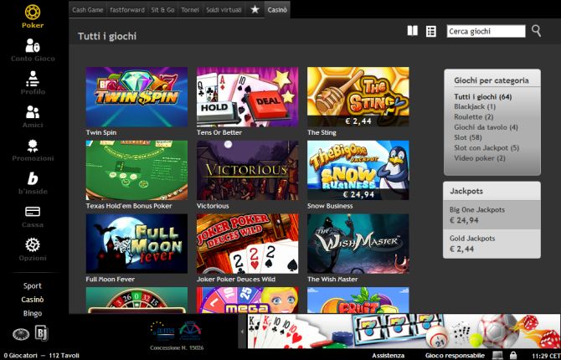
Task: Open the star favorites tab
Action: point(255,10)
